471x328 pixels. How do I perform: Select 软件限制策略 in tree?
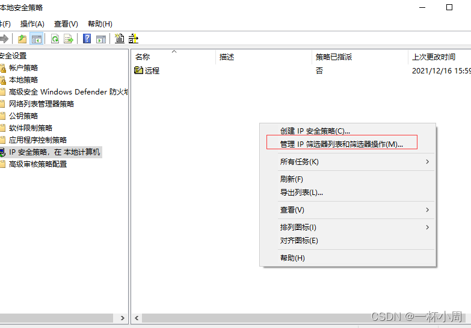31,128
